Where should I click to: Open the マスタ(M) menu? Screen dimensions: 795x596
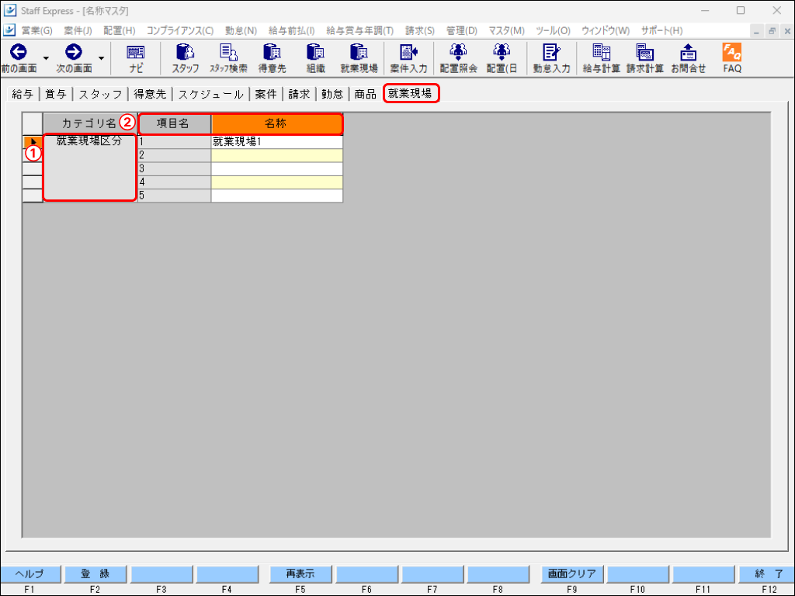[x=506, y=31]
